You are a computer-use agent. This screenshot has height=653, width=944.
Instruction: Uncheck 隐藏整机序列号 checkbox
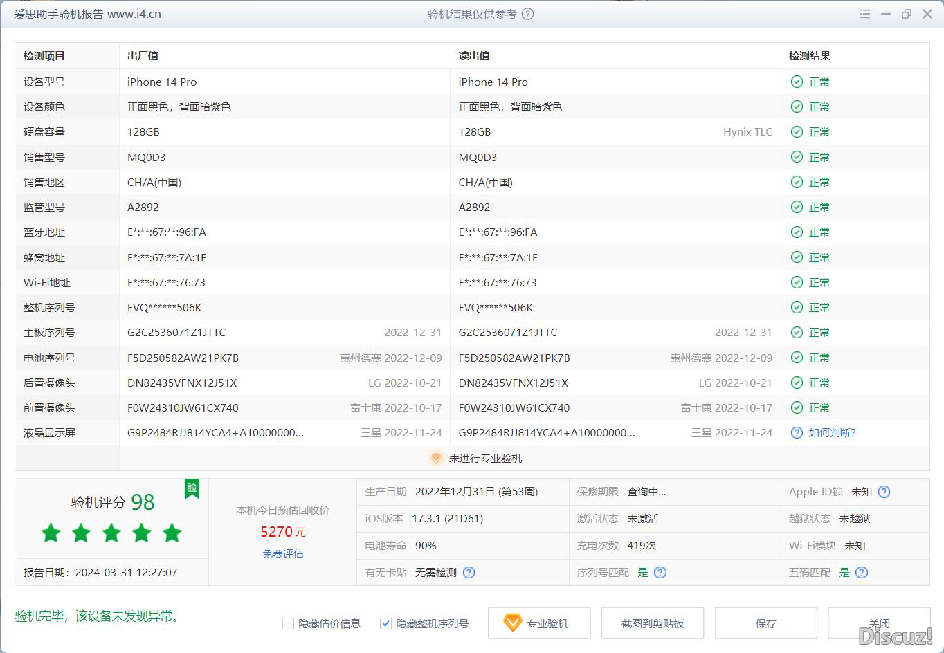(386, 623)
